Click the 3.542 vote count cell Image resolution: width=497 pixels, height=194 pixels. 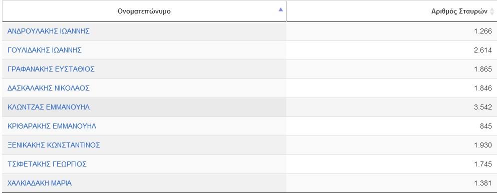pyautogui.click(x=391, y=107)
